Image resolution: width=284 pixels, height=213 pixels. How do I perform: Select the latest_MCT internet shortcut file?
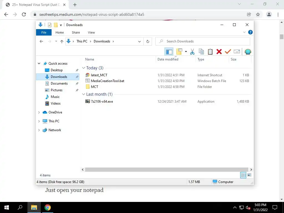(x=99, y=75)
